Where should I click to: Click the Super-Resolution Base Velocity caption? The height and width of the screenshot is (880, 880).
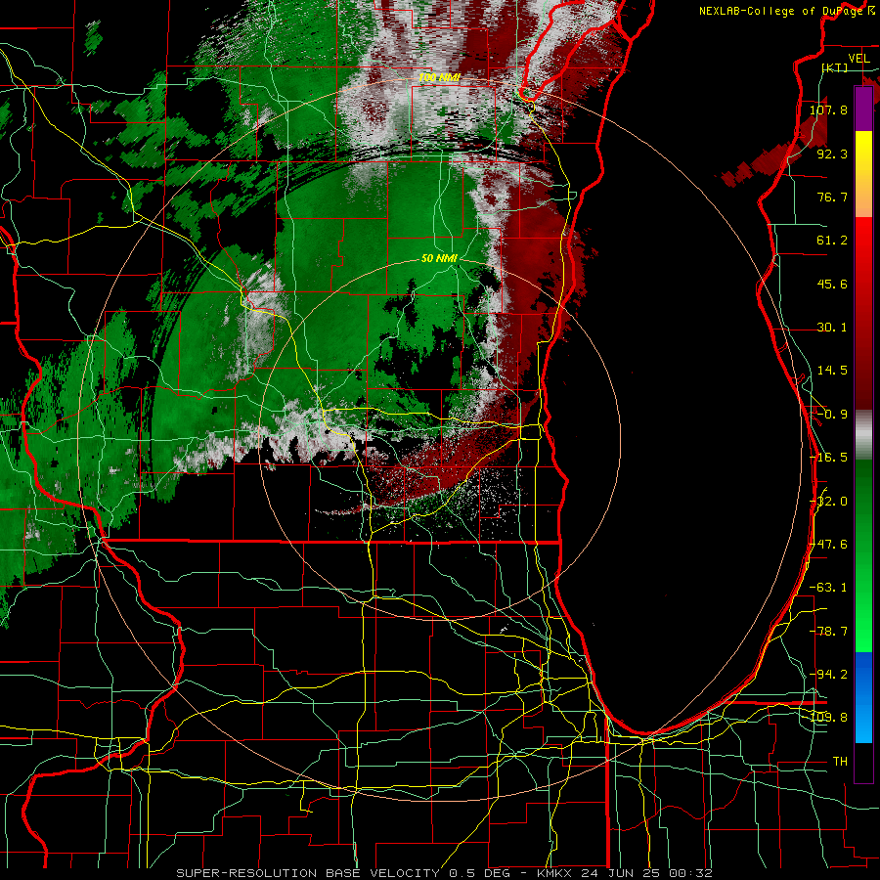click(445, 873)
